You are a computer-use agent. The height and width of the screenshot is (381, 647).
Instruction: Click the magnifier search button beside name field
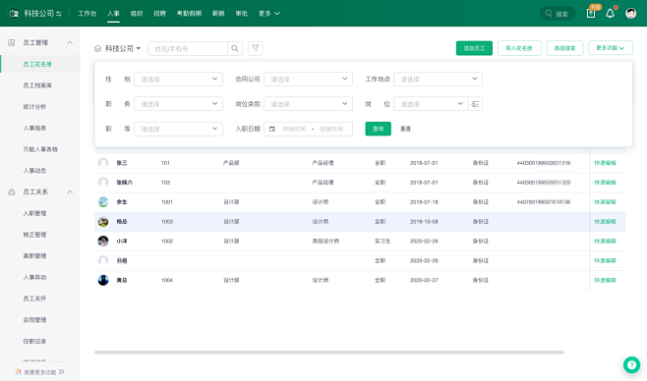(235, 48)
